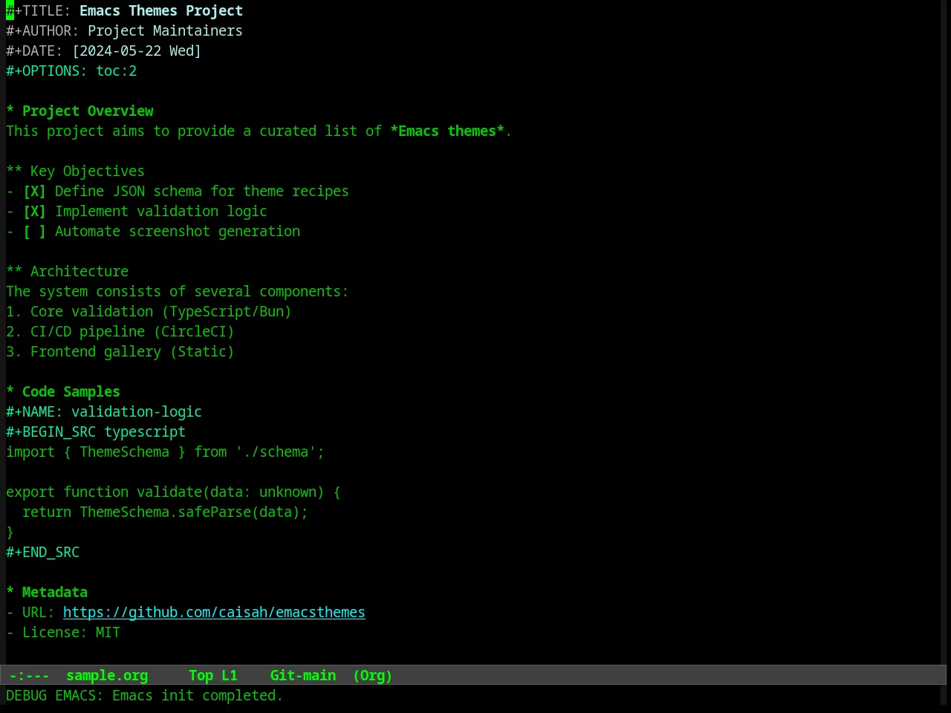Click the cursor block before '#+TITLE'
This screenshot has width=951, height=713.
10,11
